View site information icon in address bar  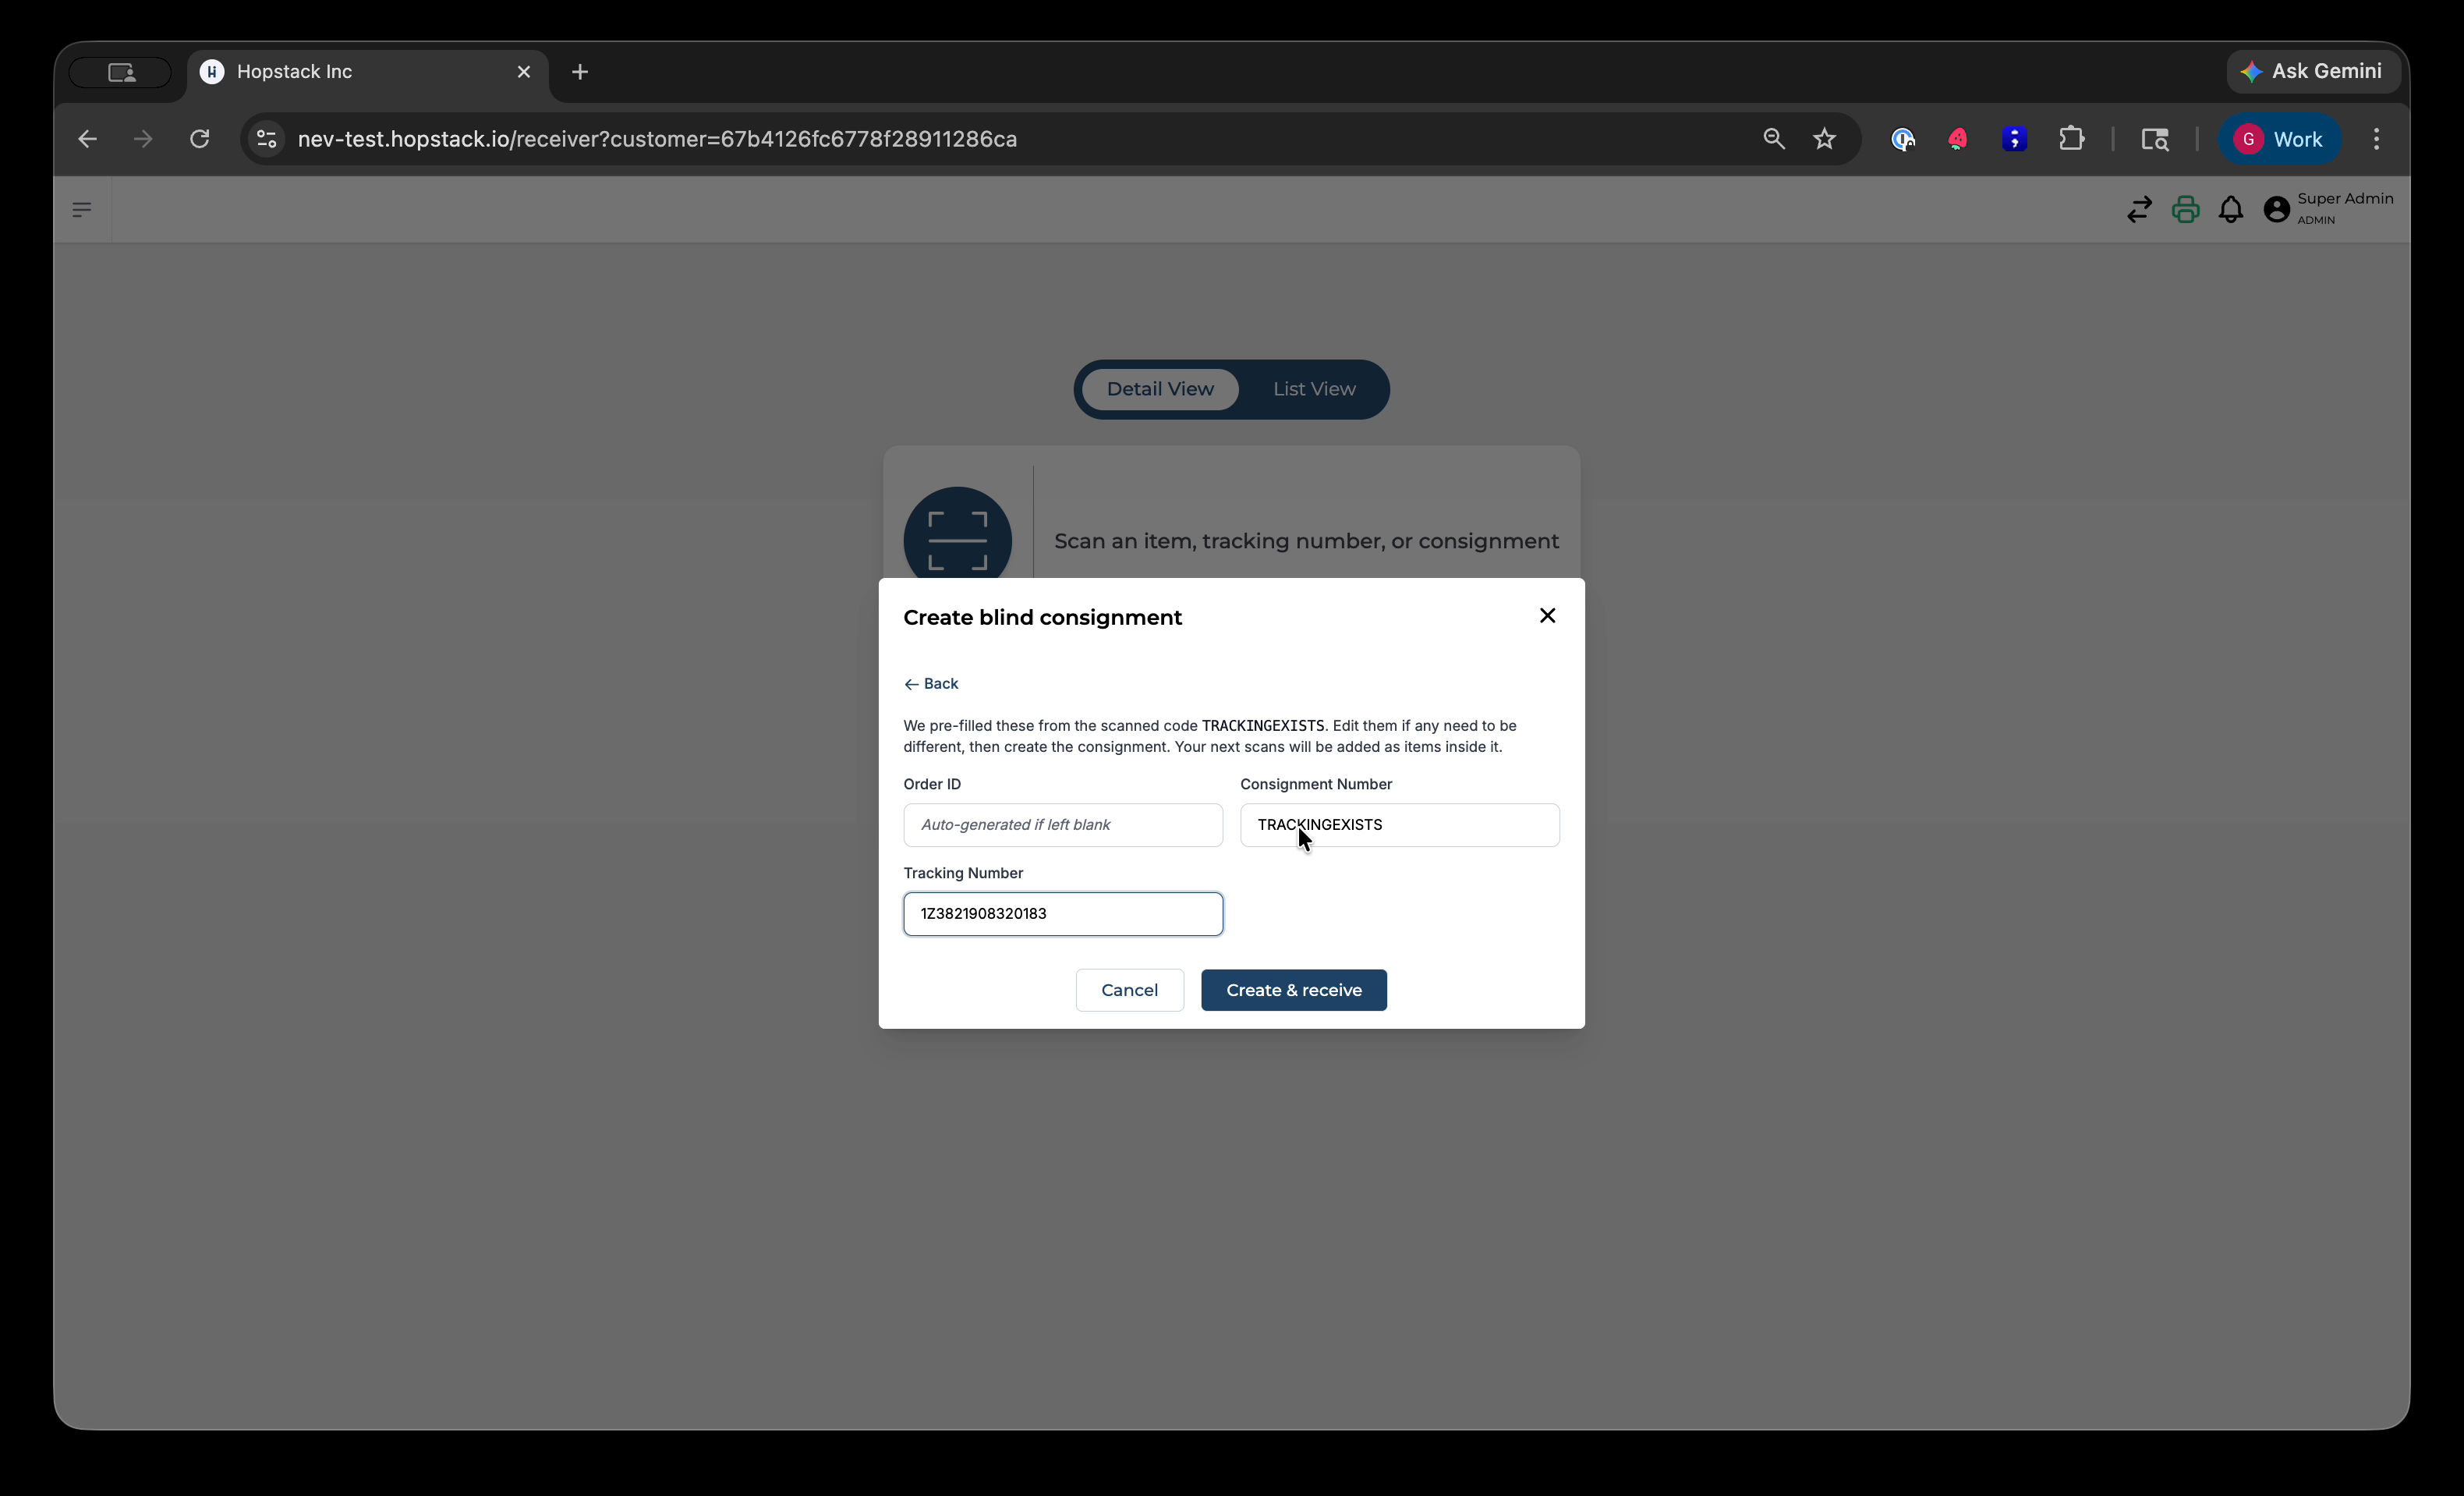(x=267, y=139)
